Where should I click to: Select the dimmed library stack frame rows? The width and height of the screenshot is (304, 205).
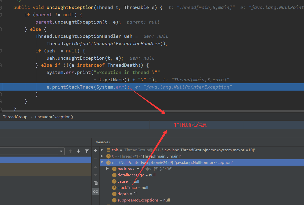coord(46,169)
